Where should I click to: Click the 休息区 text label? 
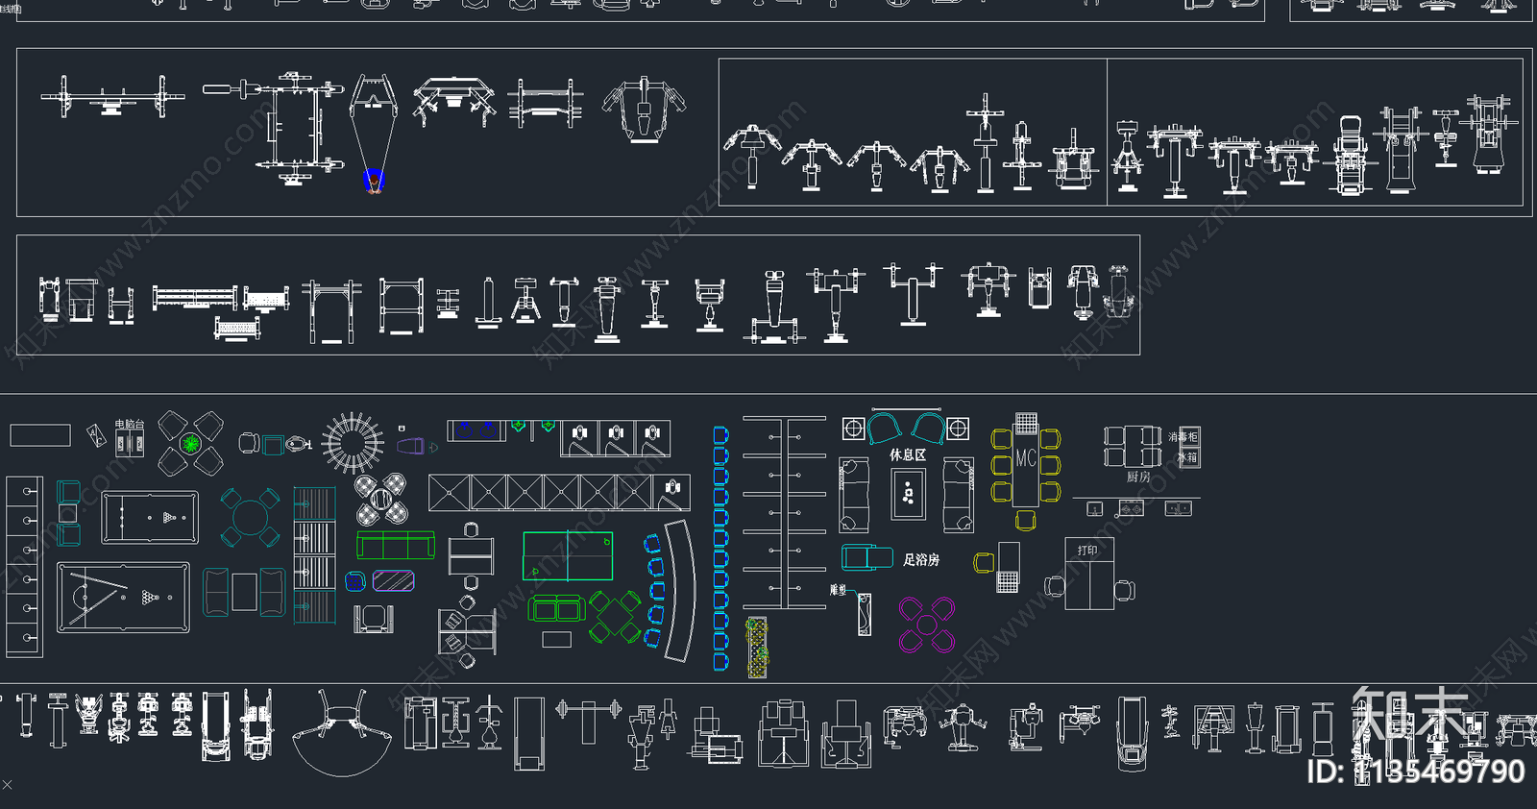(908, 454)
